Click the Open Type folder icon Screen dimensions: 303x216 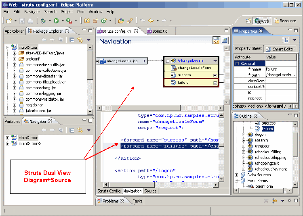121,21
